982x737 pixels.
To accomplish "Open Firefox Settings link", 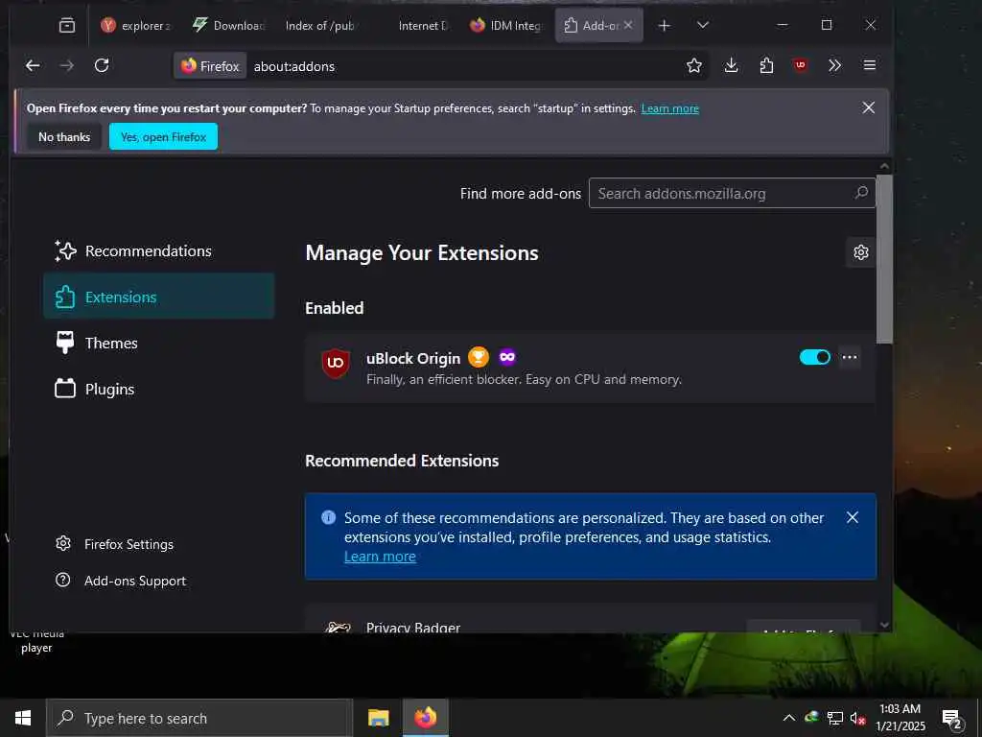I will pos(115,544).
